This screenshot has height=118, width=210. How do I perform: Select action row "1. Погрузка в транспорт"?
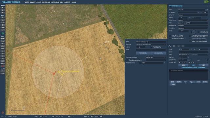(189, 70)
